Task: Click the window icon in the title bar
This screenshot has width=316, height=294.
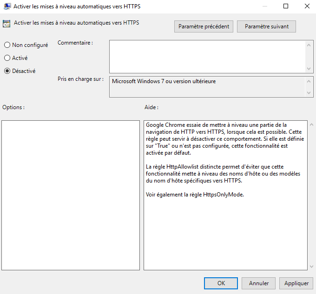Action: [7, 6]
